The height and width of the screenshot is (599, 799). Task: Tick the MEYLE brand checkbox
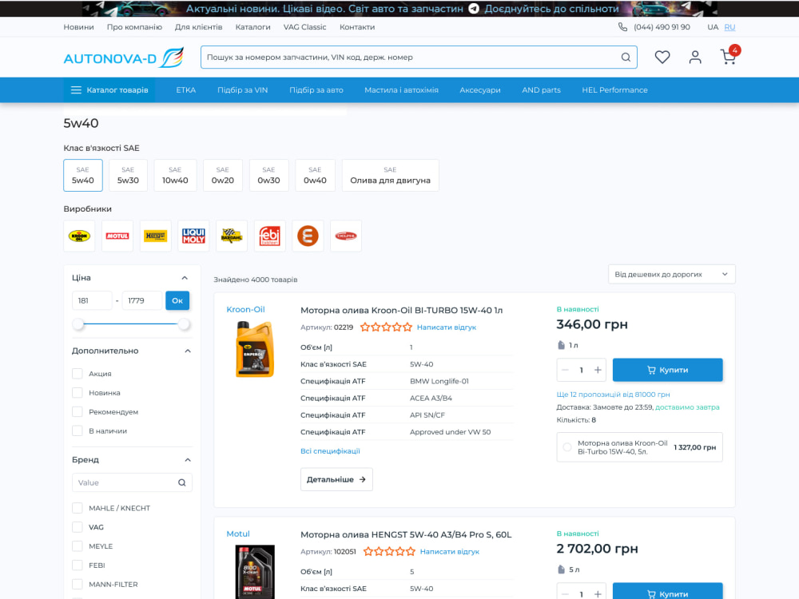point(78,546)
